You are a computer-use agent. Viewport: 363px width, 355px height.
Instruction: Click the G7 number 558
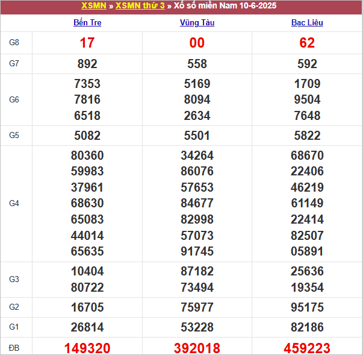pyautogui.click(x=197, y=64)
